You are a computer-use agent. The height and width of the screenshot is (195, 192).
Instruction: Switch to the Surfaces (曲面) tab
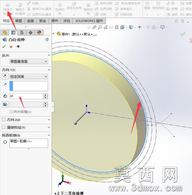tap(31, 21)
